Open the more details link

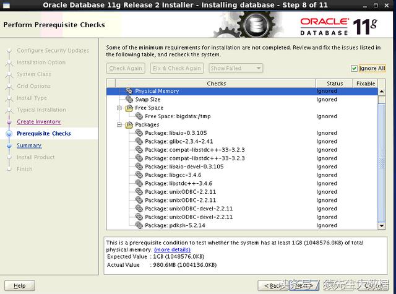(172, 249)
